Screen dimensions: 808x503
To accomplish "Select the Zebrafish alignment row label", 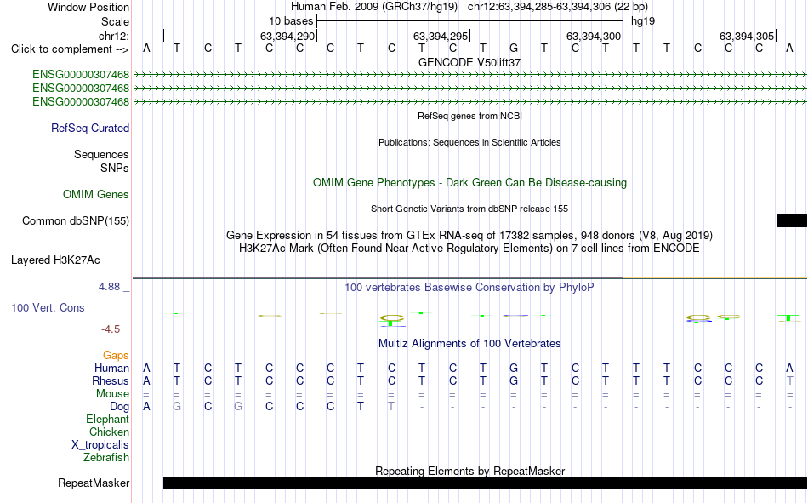I will (106, 457).
